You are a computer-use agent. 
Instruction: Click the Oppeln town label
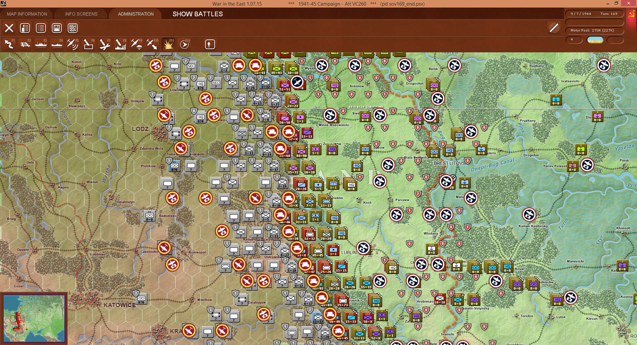[x=23, y=250]
